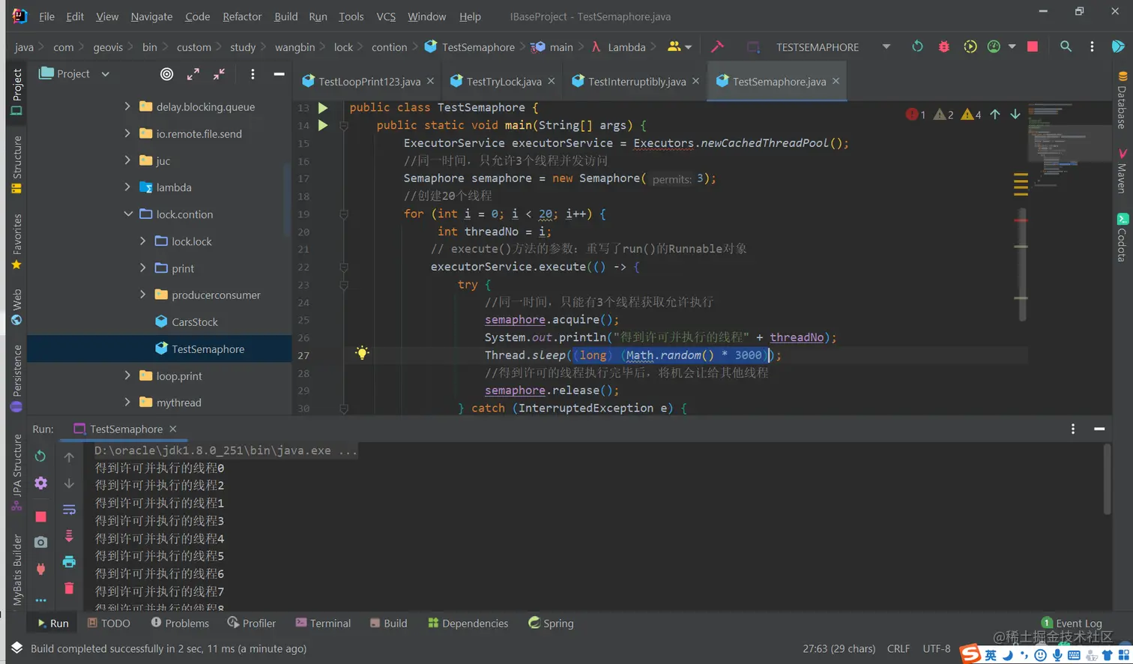
Task: Toggle Codota tool window on right edge
Action: click(x=1122, y=238)
